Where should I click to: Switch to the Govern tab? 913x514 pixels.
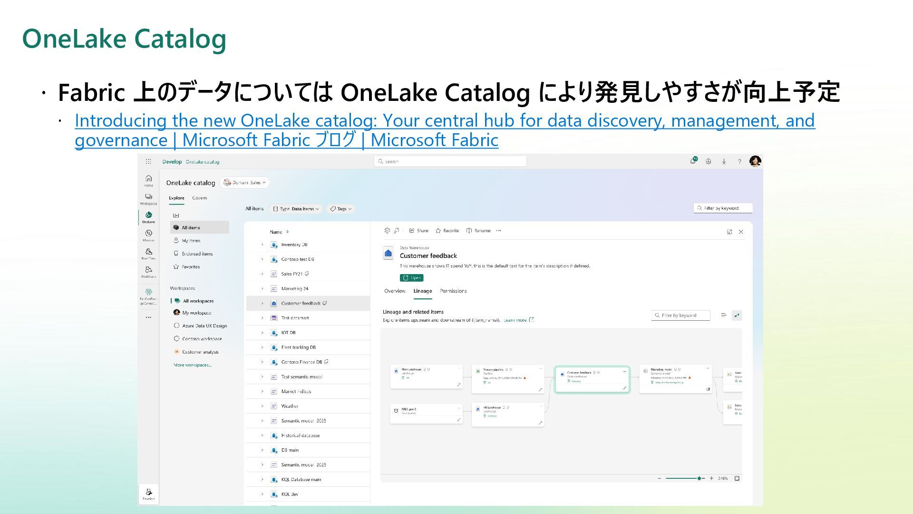coord(199,198)
